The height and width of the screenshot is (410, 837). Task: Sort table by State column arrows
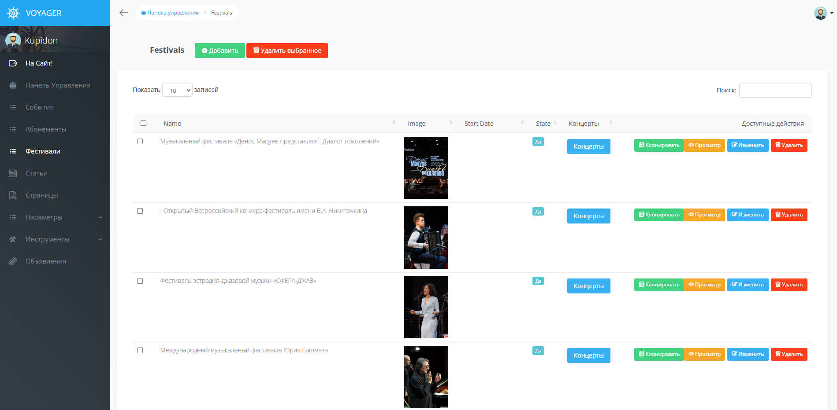point(555,123)
